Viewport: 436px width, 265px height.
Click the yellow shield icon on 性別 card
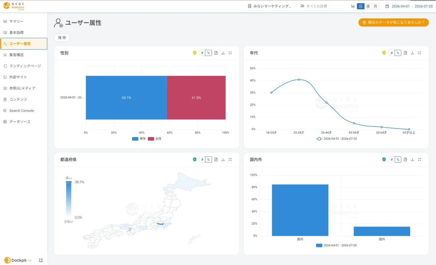click(x=195, y=53)
